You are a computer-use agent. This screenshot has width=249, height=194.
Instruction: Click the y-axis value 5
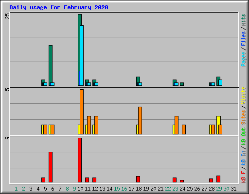coord(7,89)
